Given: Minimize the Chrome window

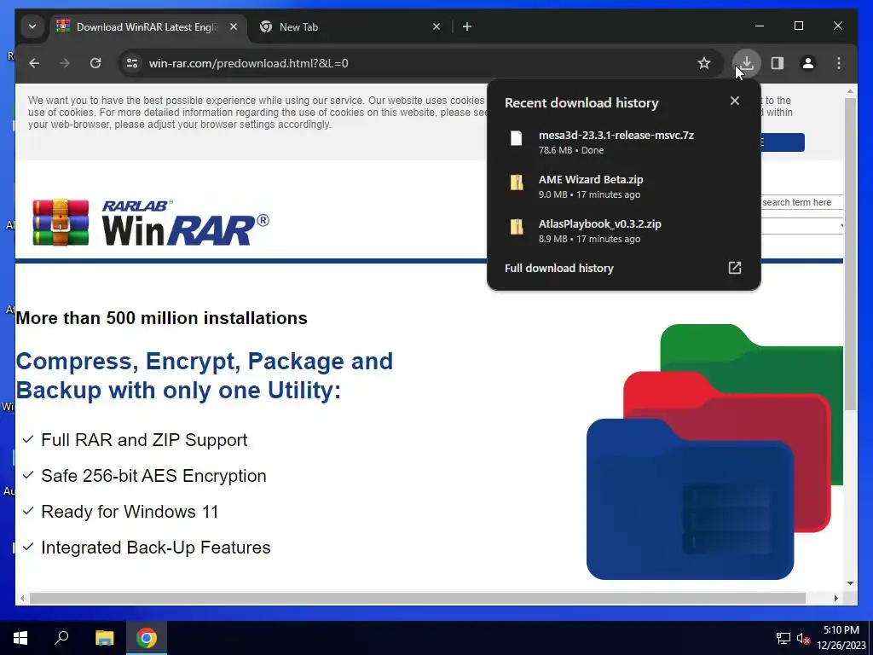Looking at the screenshot, I should (x=760, y=26).
